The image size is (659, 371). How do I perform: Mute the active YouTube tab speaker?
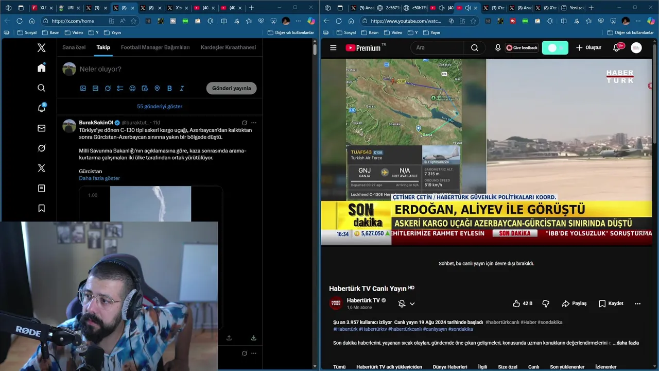pos(467,8)
